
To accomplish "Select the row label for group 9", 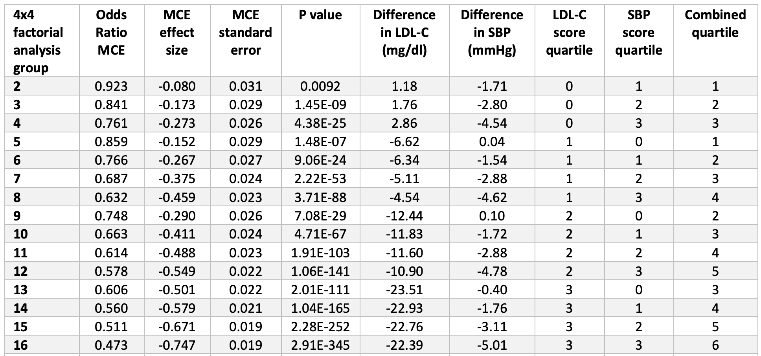I will click(17, 216).
